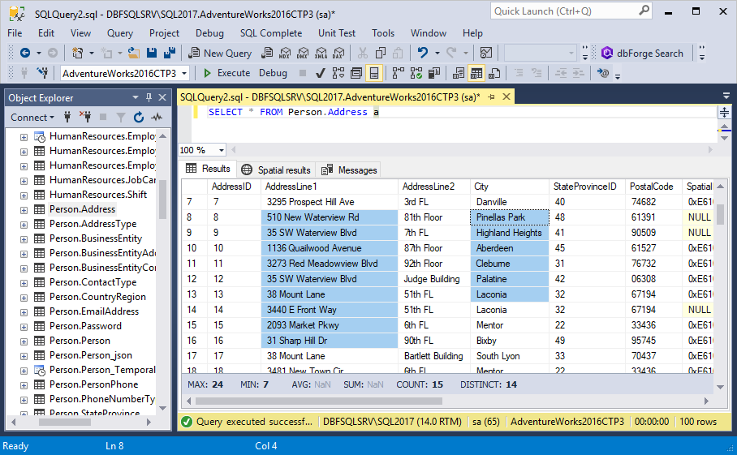This screenshot has height=455, width=737.
Task: Refresh the Object Explorer tree
Action: pyautogui.click(x=138, y=117)
